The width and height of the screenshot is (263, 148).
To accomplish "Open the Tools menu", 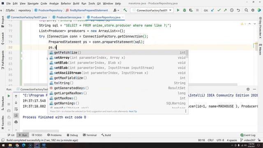I will pyautogui.click(x=92, y=3).
